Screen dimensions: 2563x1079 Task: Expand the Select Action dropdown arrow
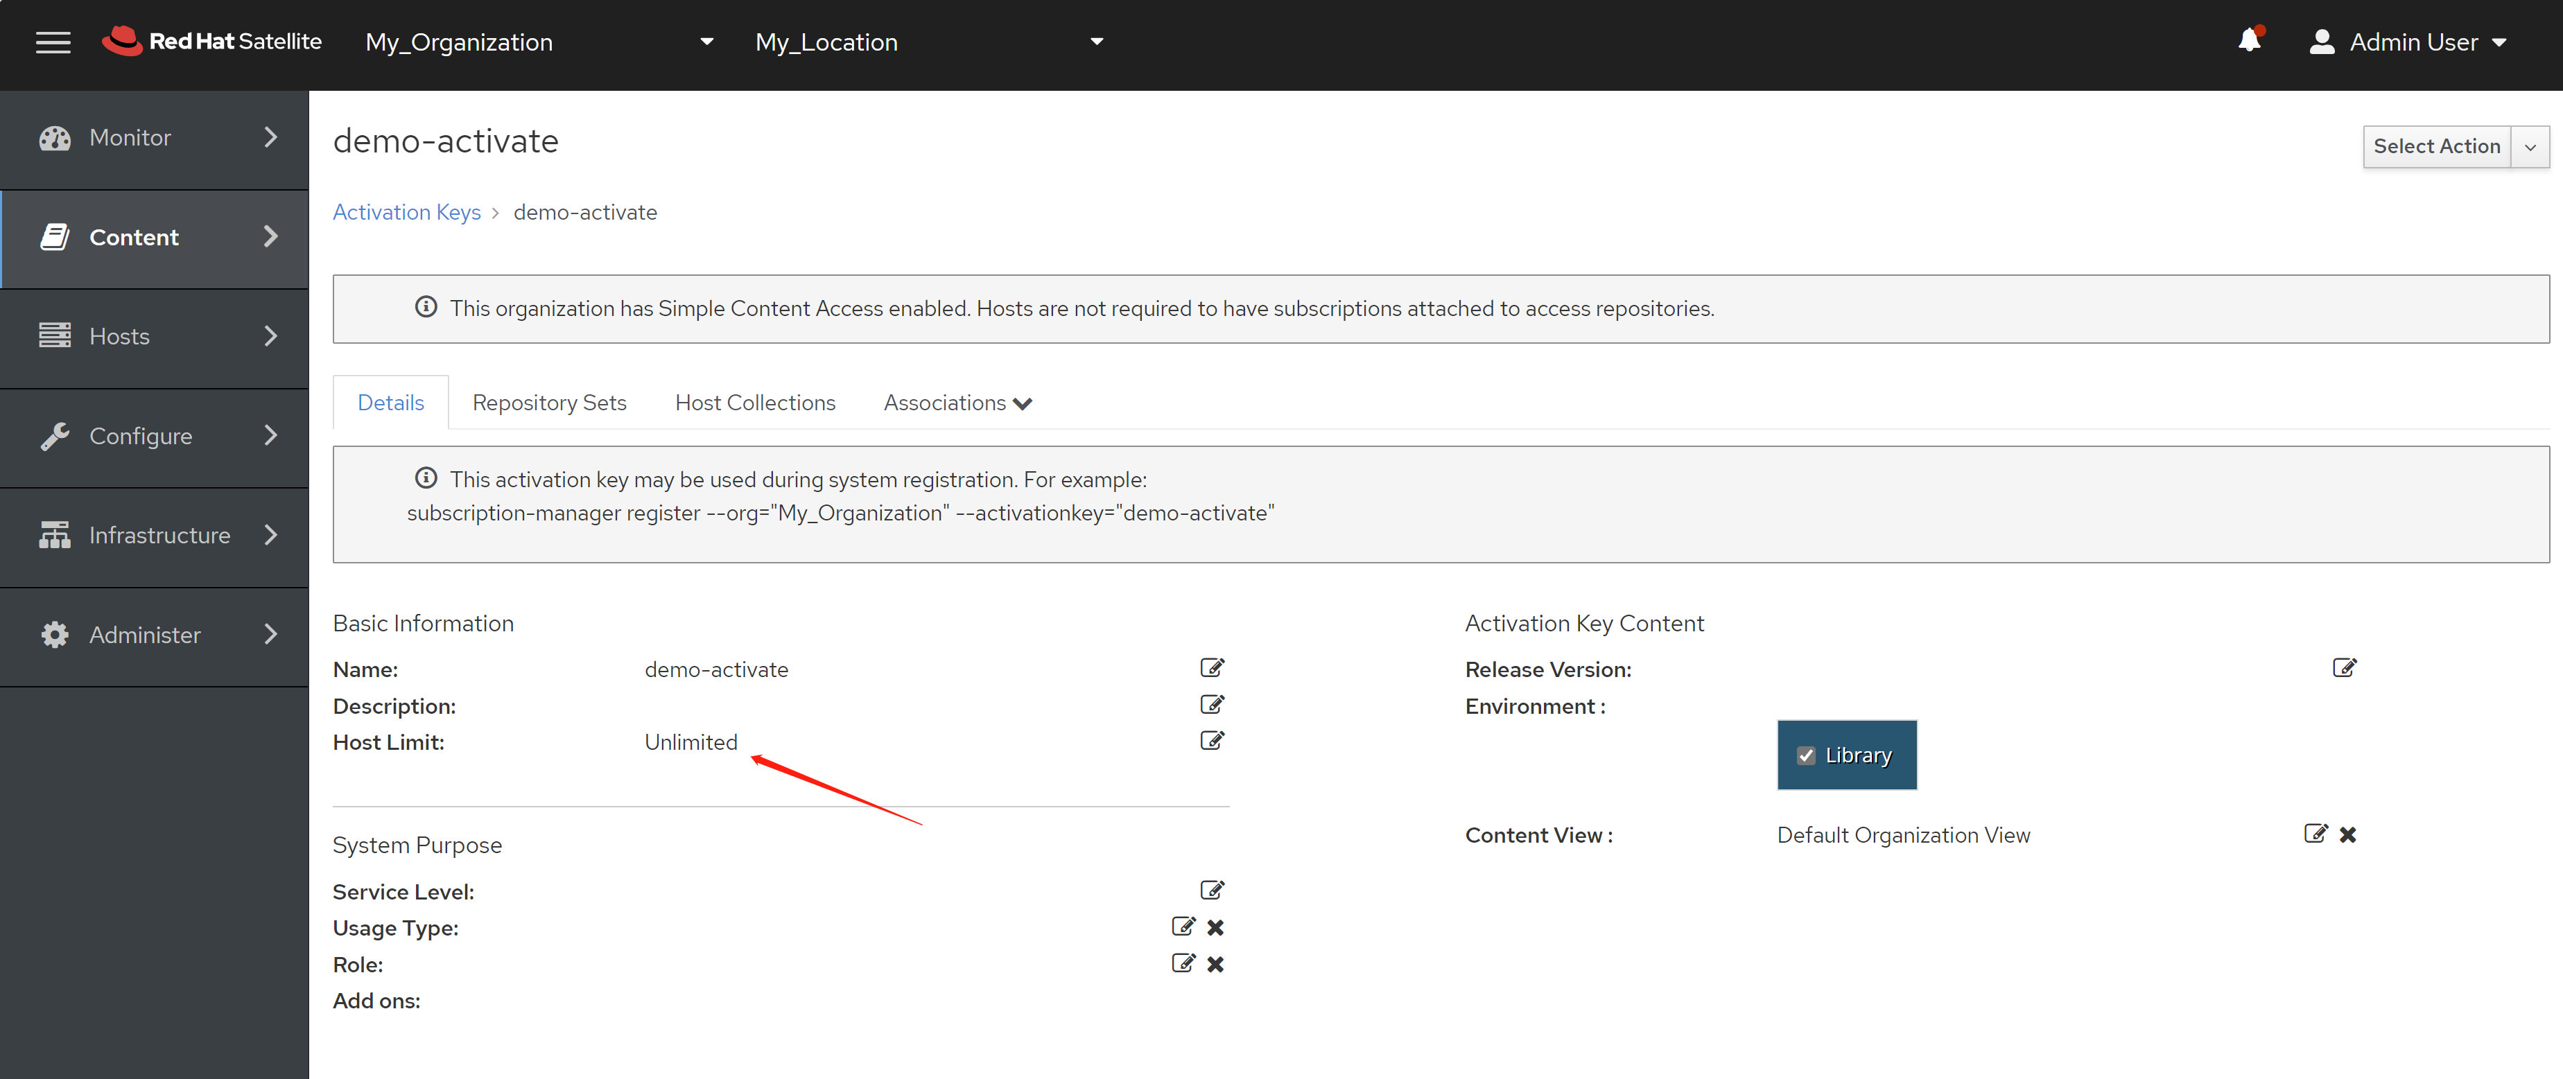pos(2529,147)
